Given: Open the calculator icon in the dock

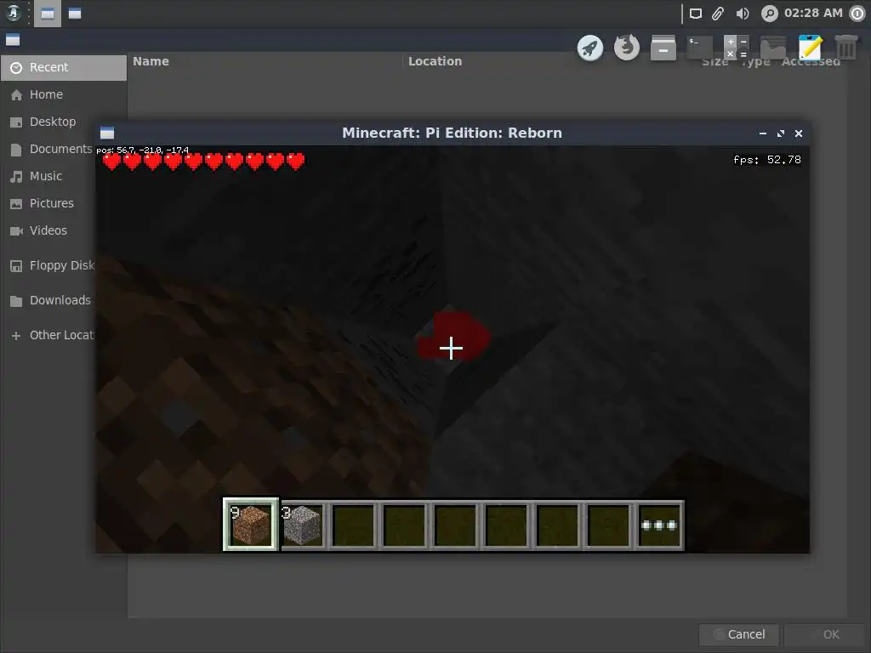Looking at the screenshot, I should coord(737,48).
